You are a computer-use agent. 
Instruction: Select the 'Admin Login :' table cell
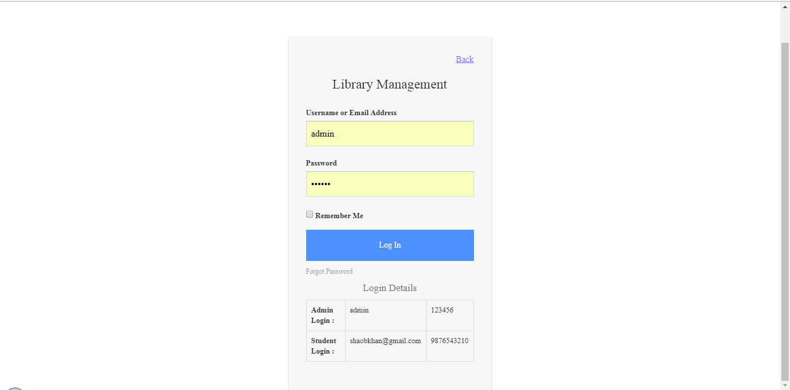click(326, 315)
